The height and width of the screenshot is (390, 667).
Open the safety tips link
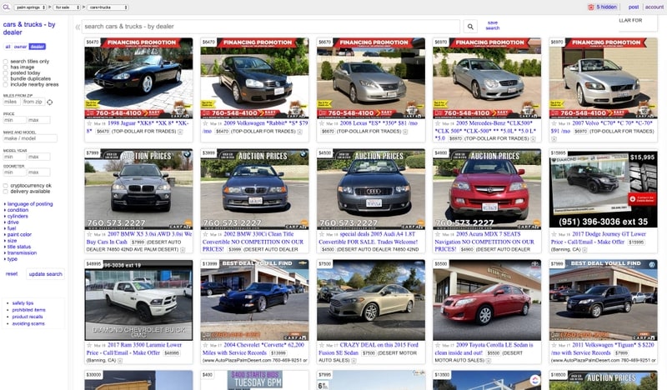[23, 303]
